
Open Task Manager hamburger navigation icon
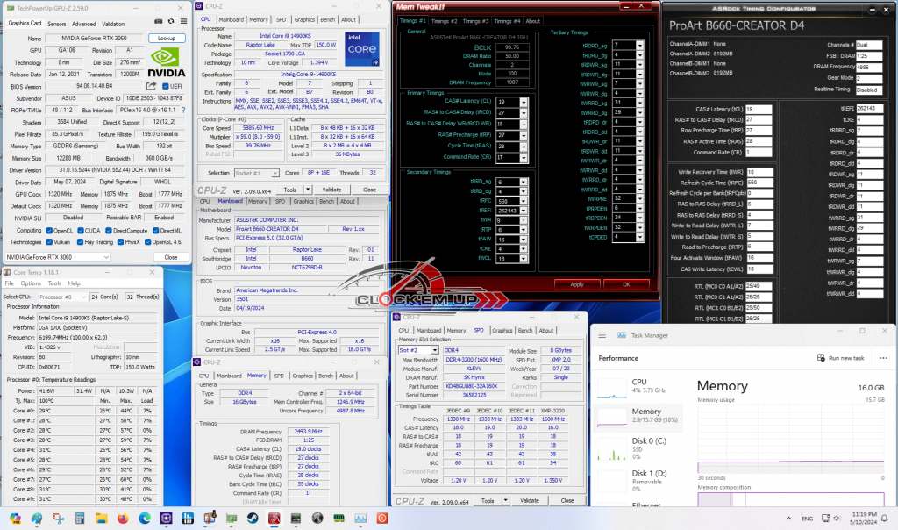point(602,335)
